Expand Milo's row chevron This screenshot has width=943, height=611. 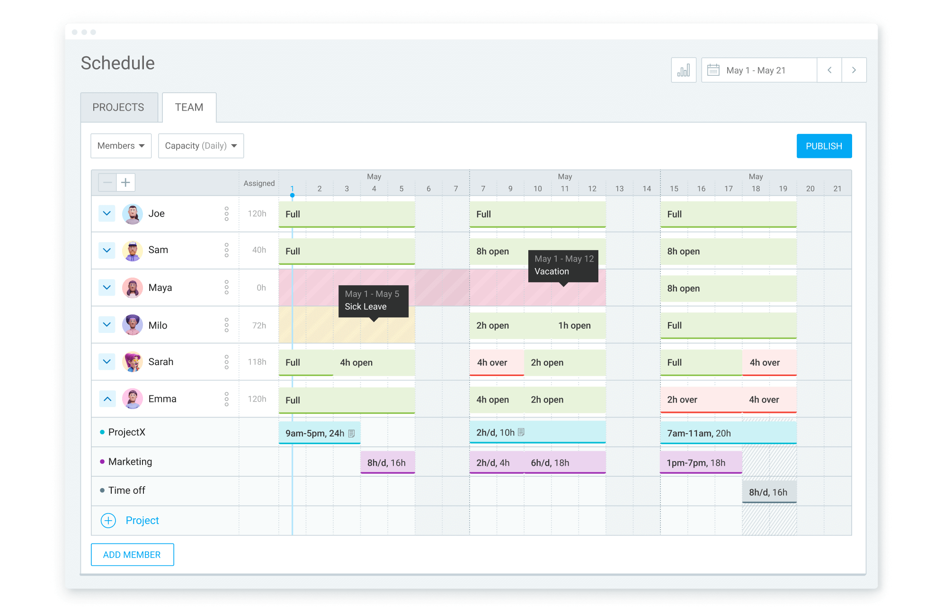pyautogui.click(x=107, y=324)
